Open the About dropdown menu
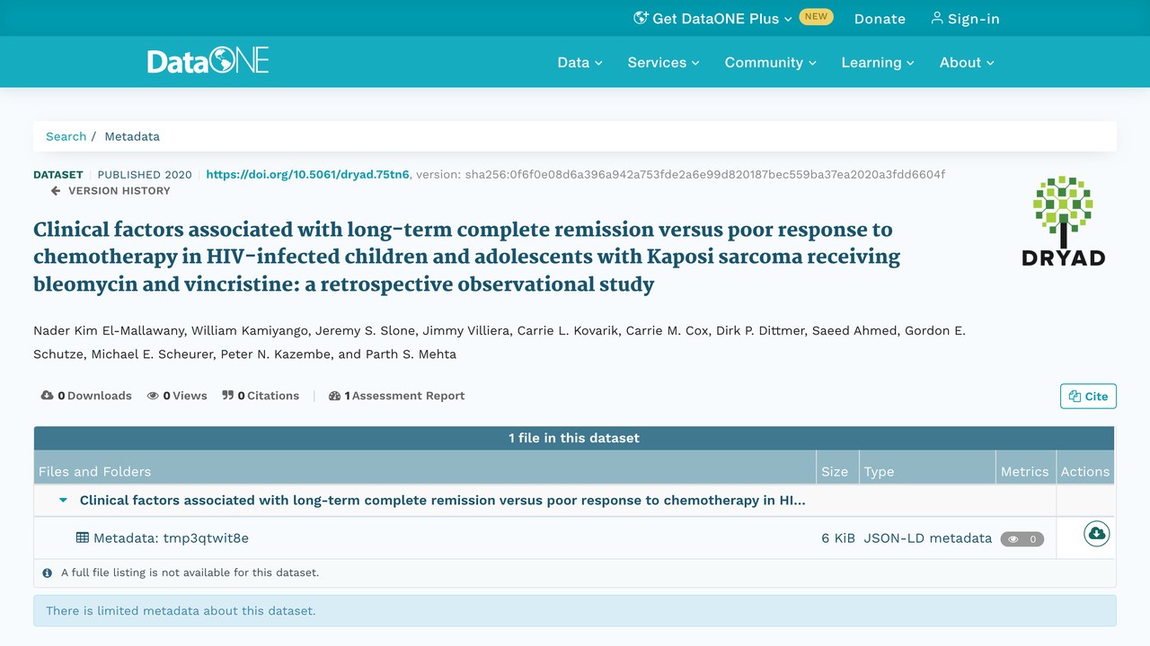 click(x=967, y=62)
